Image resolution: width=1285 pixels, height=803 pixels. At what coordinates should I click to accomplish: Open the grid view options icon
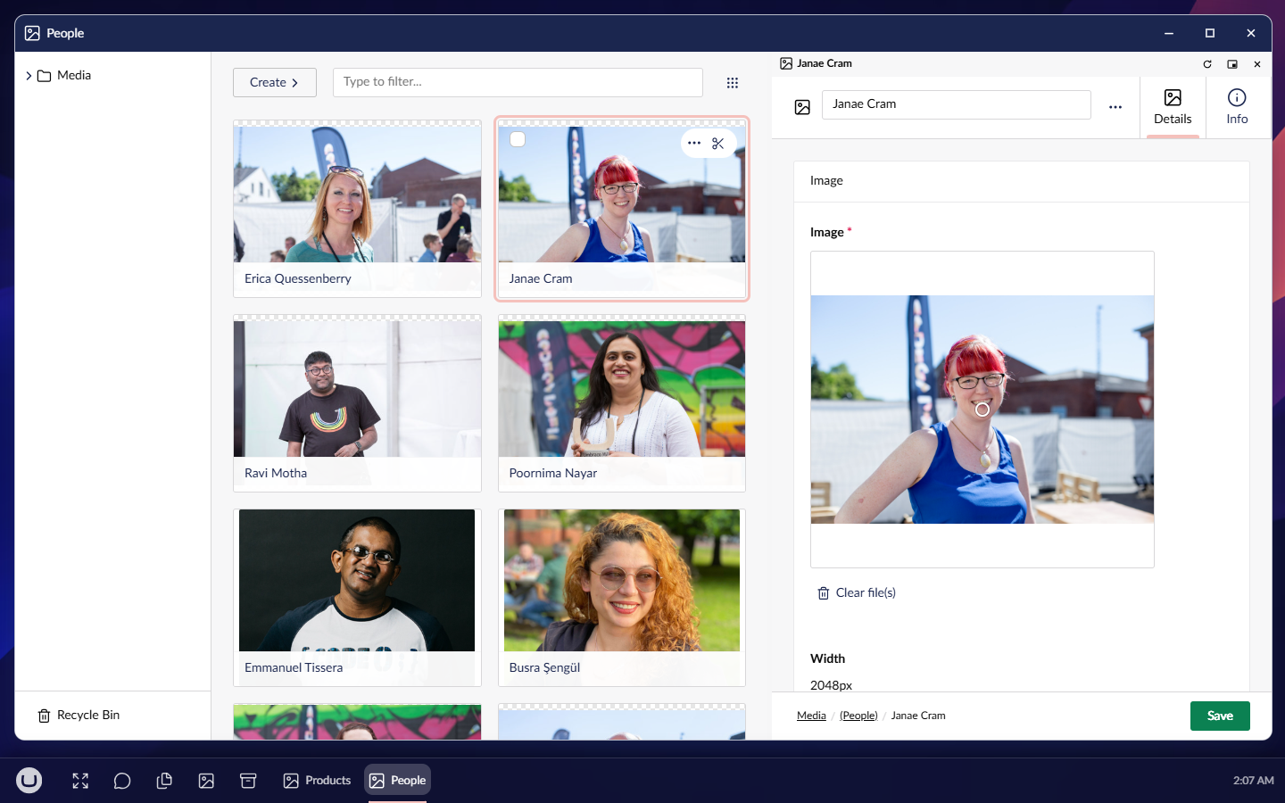point(733,83)
